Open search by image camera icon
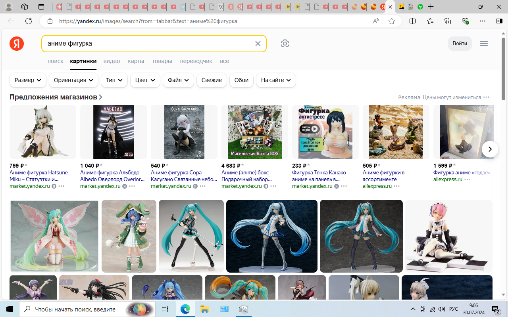Screen dimensions: 508x317 pos(285,44)
